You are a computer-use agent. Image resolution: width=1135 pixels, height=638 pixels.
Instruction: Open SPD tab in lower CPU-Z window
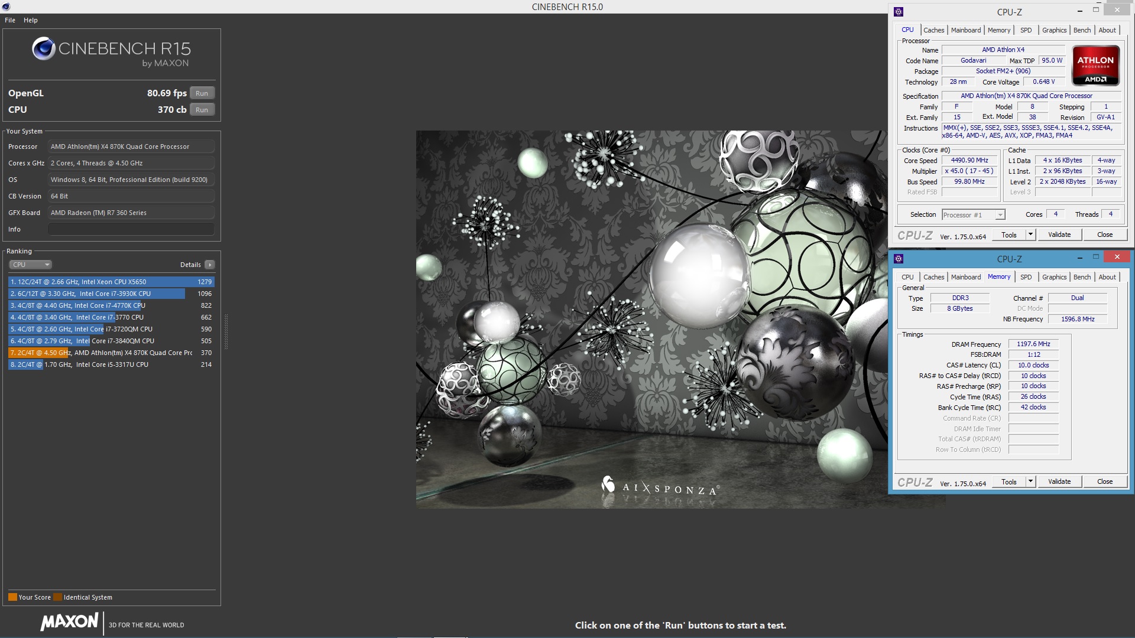click(x=1026, y=277)
